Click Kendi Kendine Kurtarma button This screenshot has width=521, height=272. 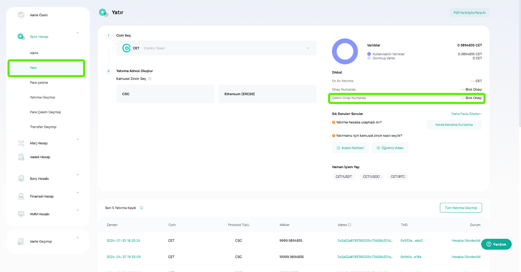[454, 125]
